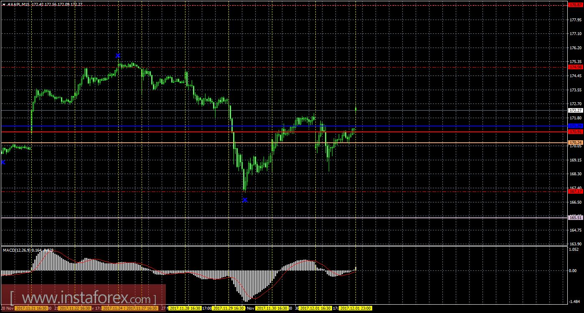This screenshot has width=584, height=313.
Task: Open the www.instaforex.com watermark link
Action: click(x=83, y=299)
